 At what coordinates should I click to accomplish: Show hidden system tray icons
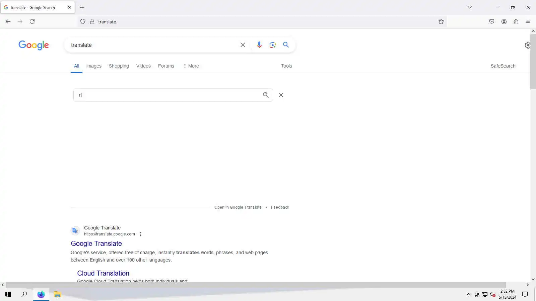coord(469,294)
